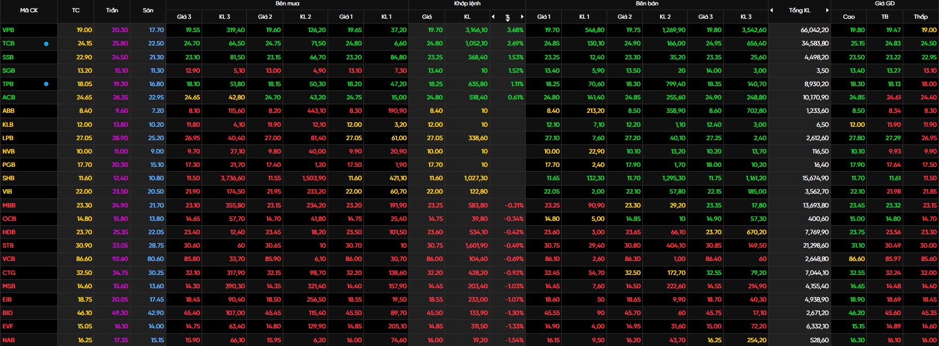Select the ACB ticker
This screenshot has height=346, width=939.
9,97
